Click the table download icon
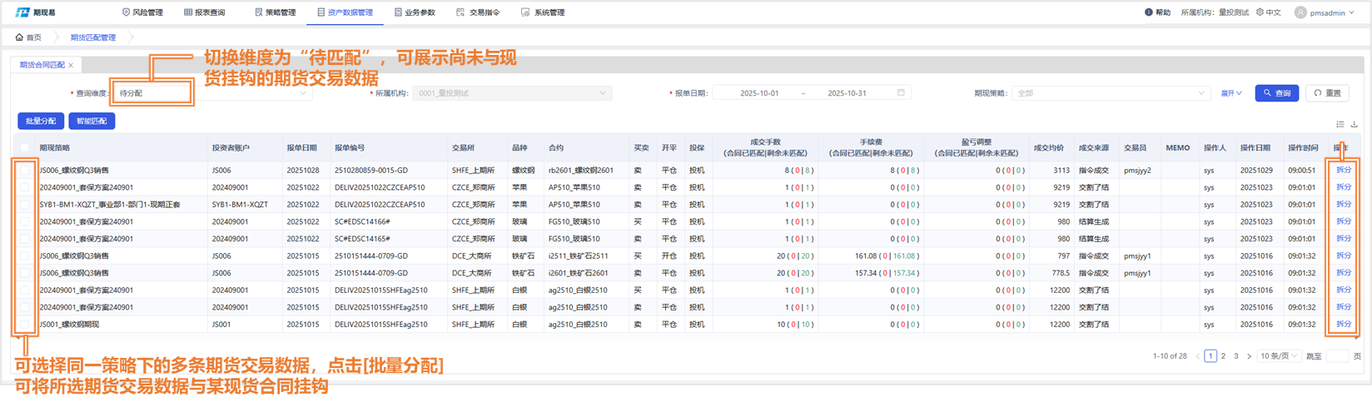This screenshot has height=407, width=1372. [1355, 124]
